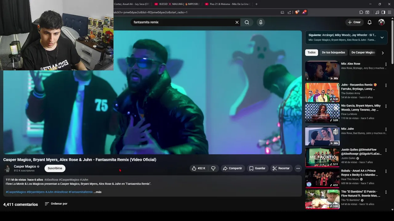Open options menu for Bubalu video
394x221 pixels.
[x=386, y=171]
